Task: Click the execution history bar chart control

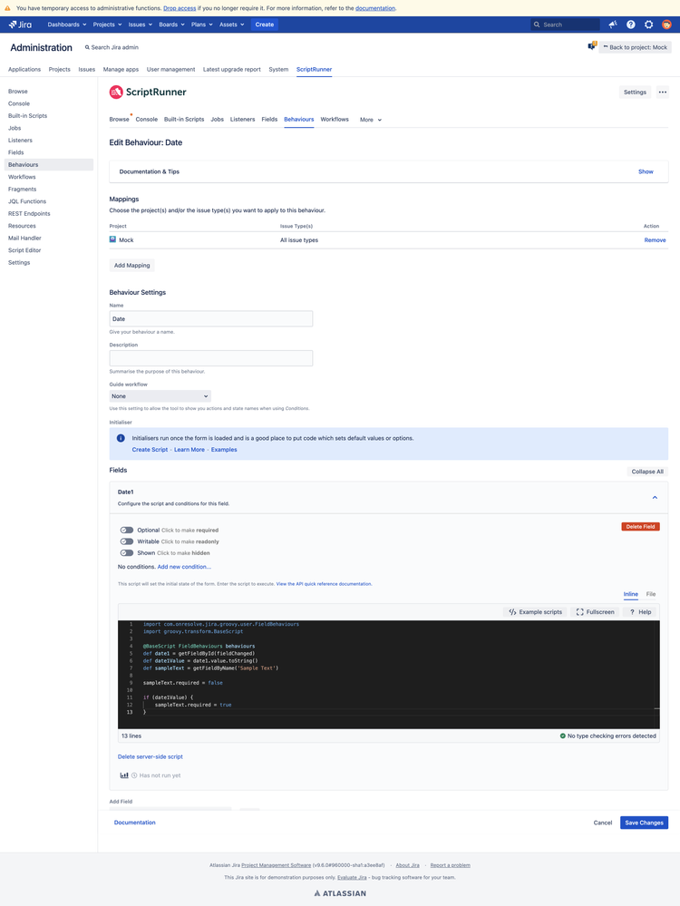Action: [125, 774]
